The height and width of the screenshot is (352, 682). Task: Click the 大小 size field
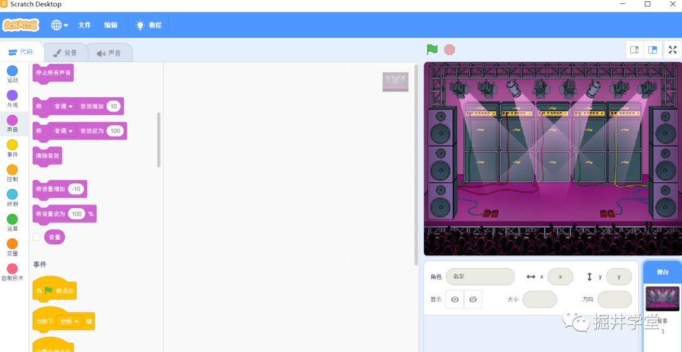pyautogui.click(x=540, y=300)
